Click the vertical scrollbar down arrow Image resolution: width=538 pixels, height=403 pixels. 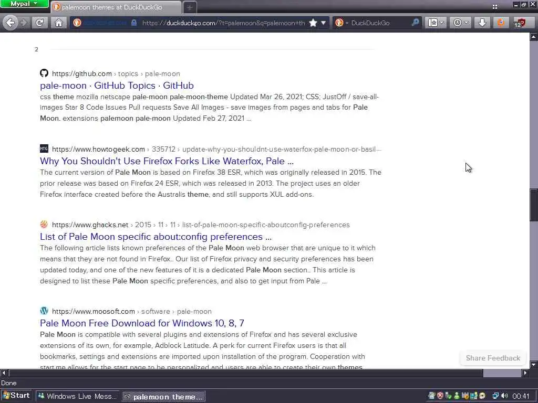pos(534,365)
